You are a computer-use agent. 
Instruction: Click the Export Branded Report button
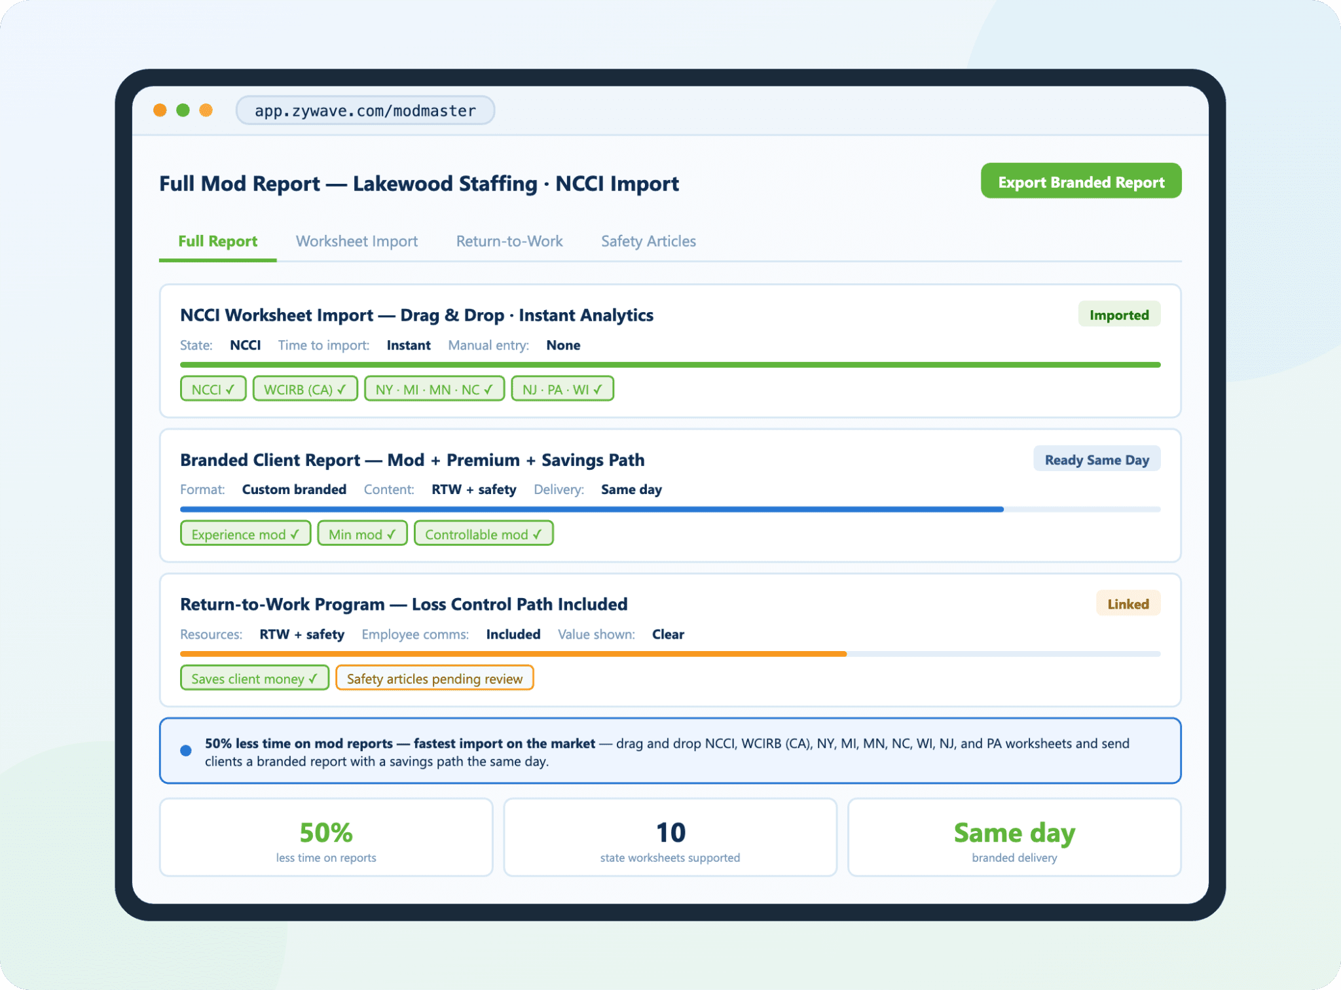[1080, 181]
